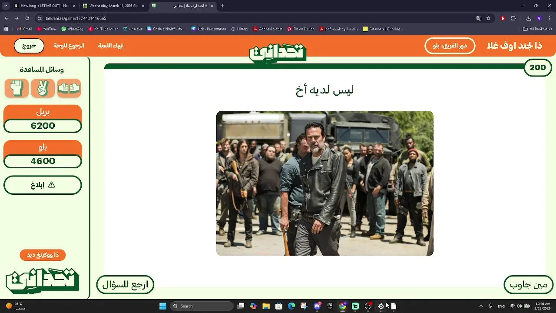Open Microsoft Store from the taskbar
Image resolution: width=556 pixels, height=313 pixels.
(279, 306)
